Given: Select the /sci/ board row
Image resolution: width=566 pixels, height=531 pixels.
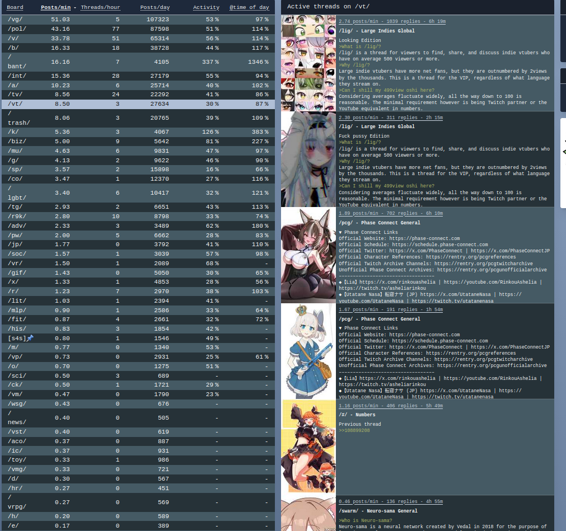Looking at the screenshot, I should [x=138, y=375].
